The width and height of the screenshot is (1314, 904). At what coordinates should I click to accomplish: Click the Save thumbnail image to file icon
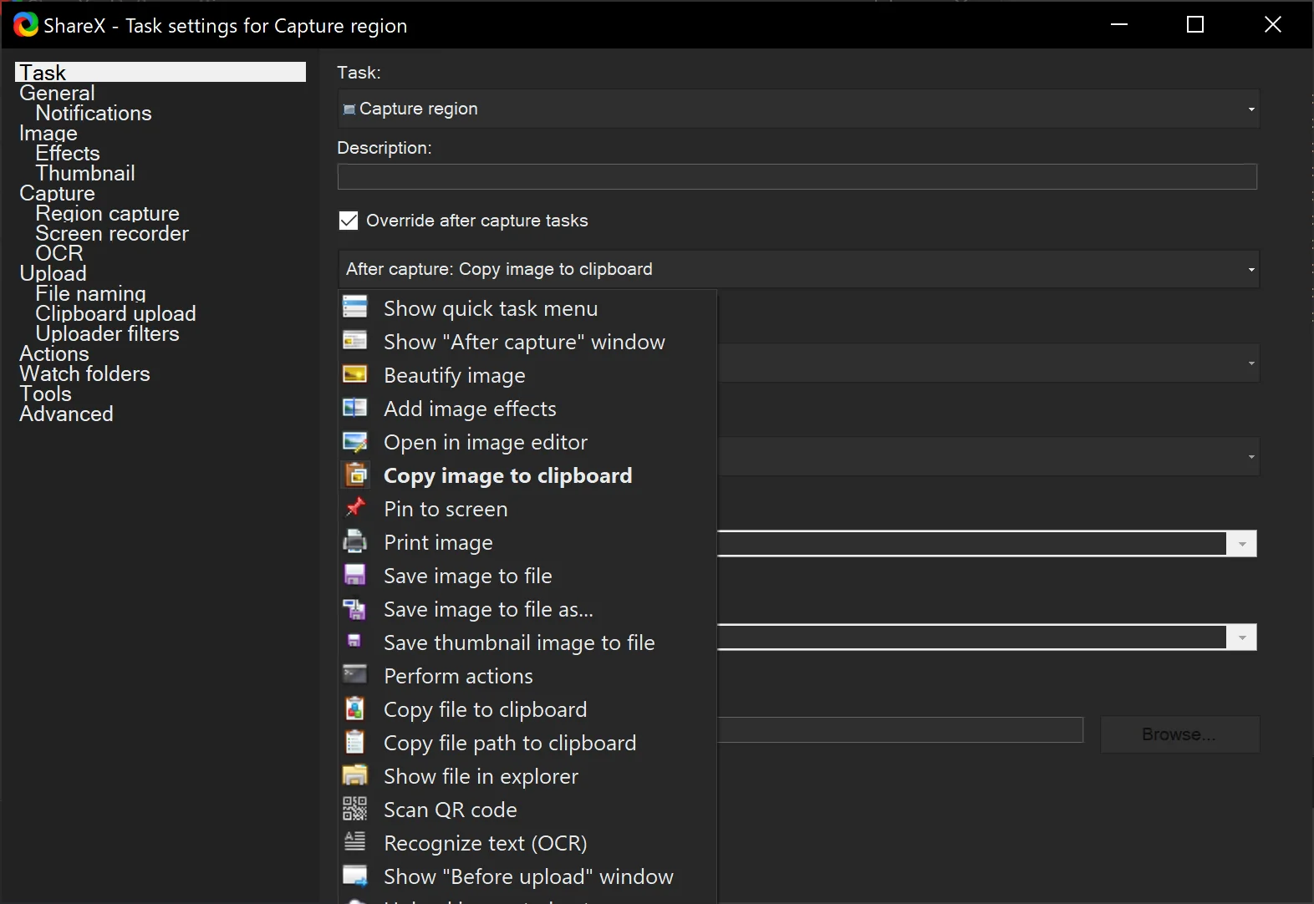[354, 641]
